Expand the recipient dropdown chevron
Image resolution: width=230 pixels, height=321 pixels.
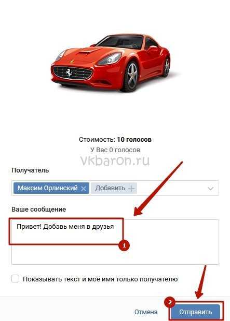(210, 188)
